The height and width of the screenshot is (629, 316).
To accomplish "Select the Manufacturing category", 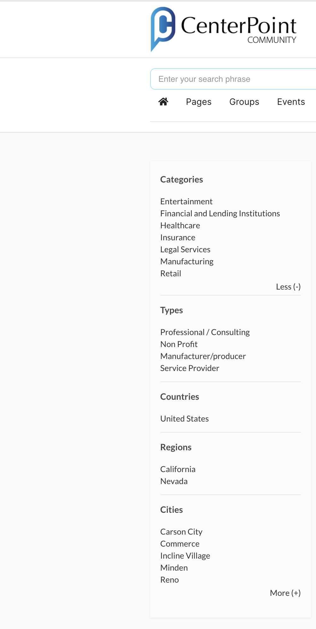I will (187, 261).
